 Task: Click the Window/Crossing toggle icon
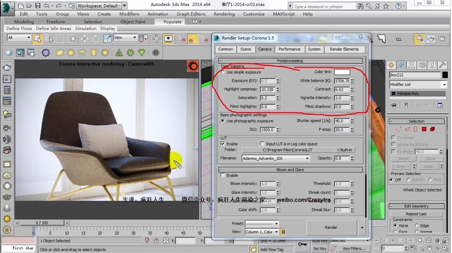click(72, 39)
